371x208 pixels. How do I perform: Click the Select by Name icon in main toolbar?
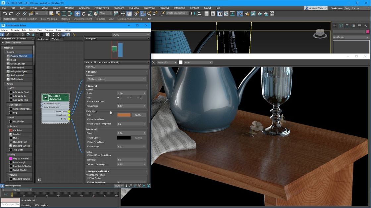[x=57, y=14]
